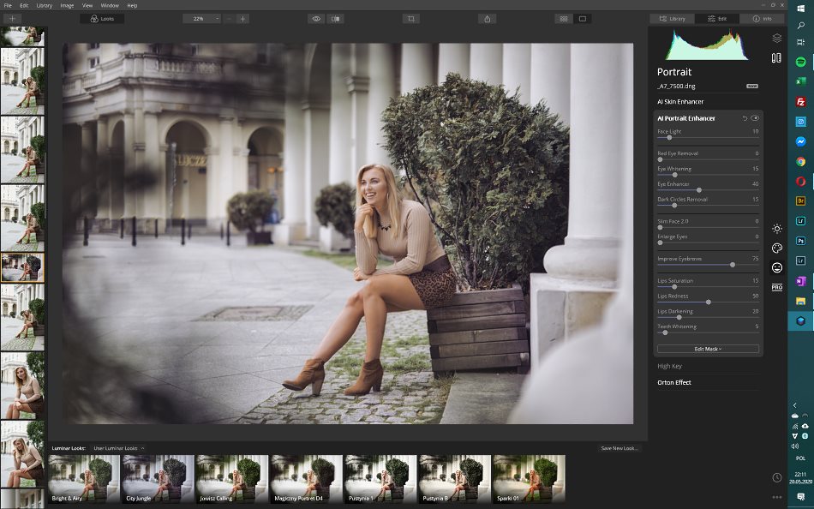Open the zoom level dropdown

coord(202,19)
